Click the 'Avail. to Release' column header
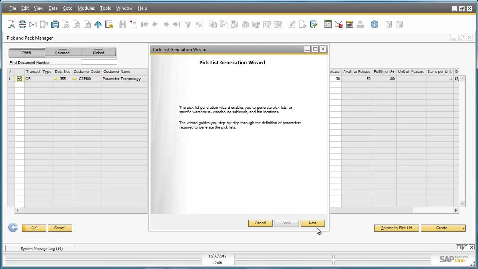Screen dimensions: 478x269 [357, 72]
